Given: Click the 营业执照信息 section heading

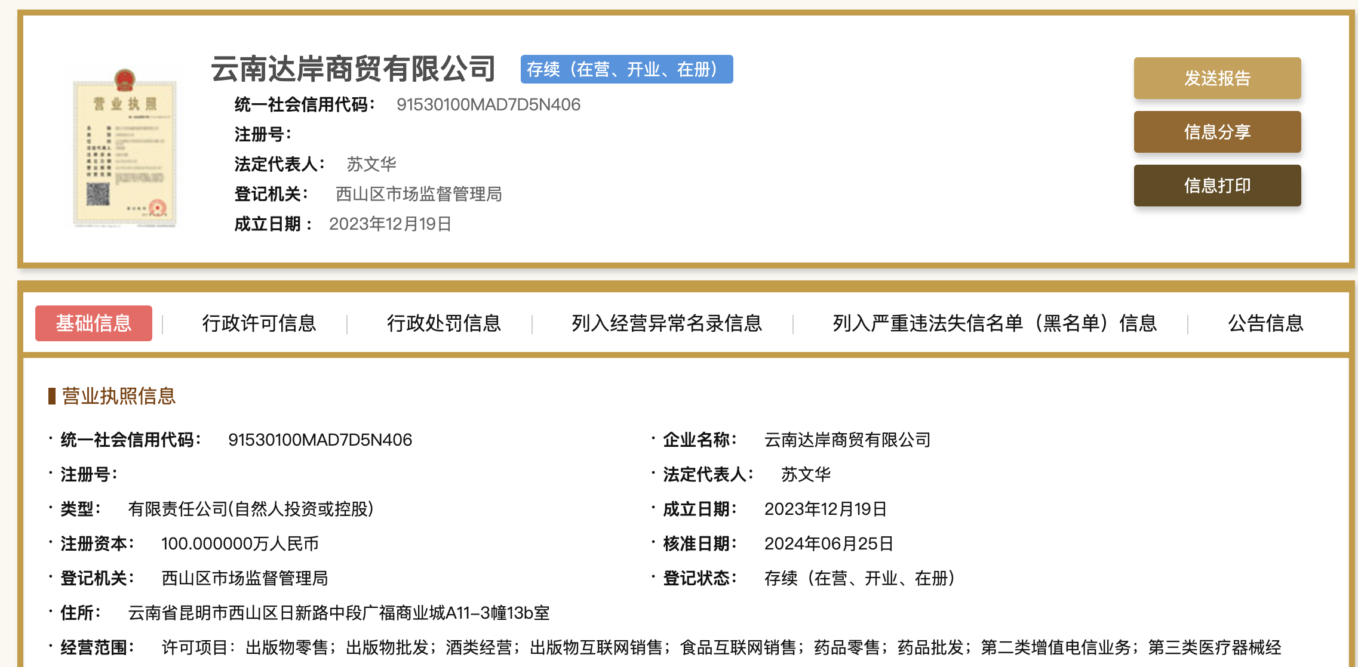Looking at the screenshot, I should tap(118, 396).
